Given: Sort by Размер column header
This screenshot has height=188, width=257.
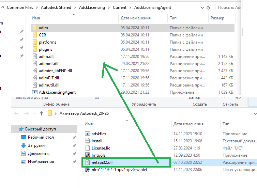Looking at the screenshot, I should [217, 18].
